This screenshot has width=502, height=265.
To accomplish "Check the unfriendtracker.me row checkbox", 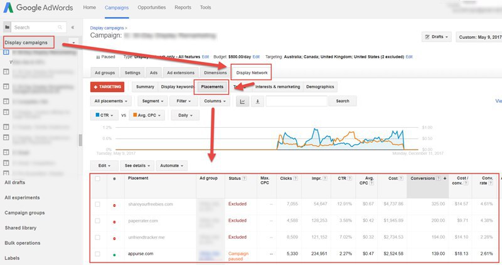I will [x=98, y=237].
